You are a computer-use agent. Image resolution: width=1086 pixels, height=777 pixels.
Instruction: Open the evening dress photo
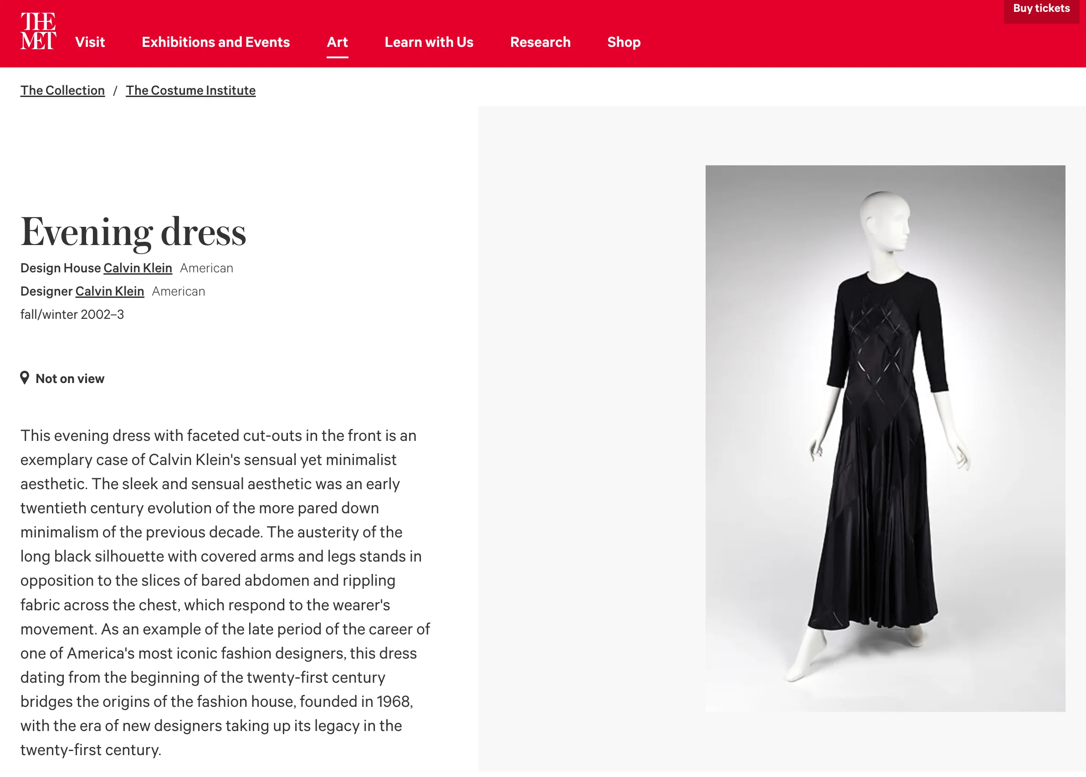pos(885,438)
